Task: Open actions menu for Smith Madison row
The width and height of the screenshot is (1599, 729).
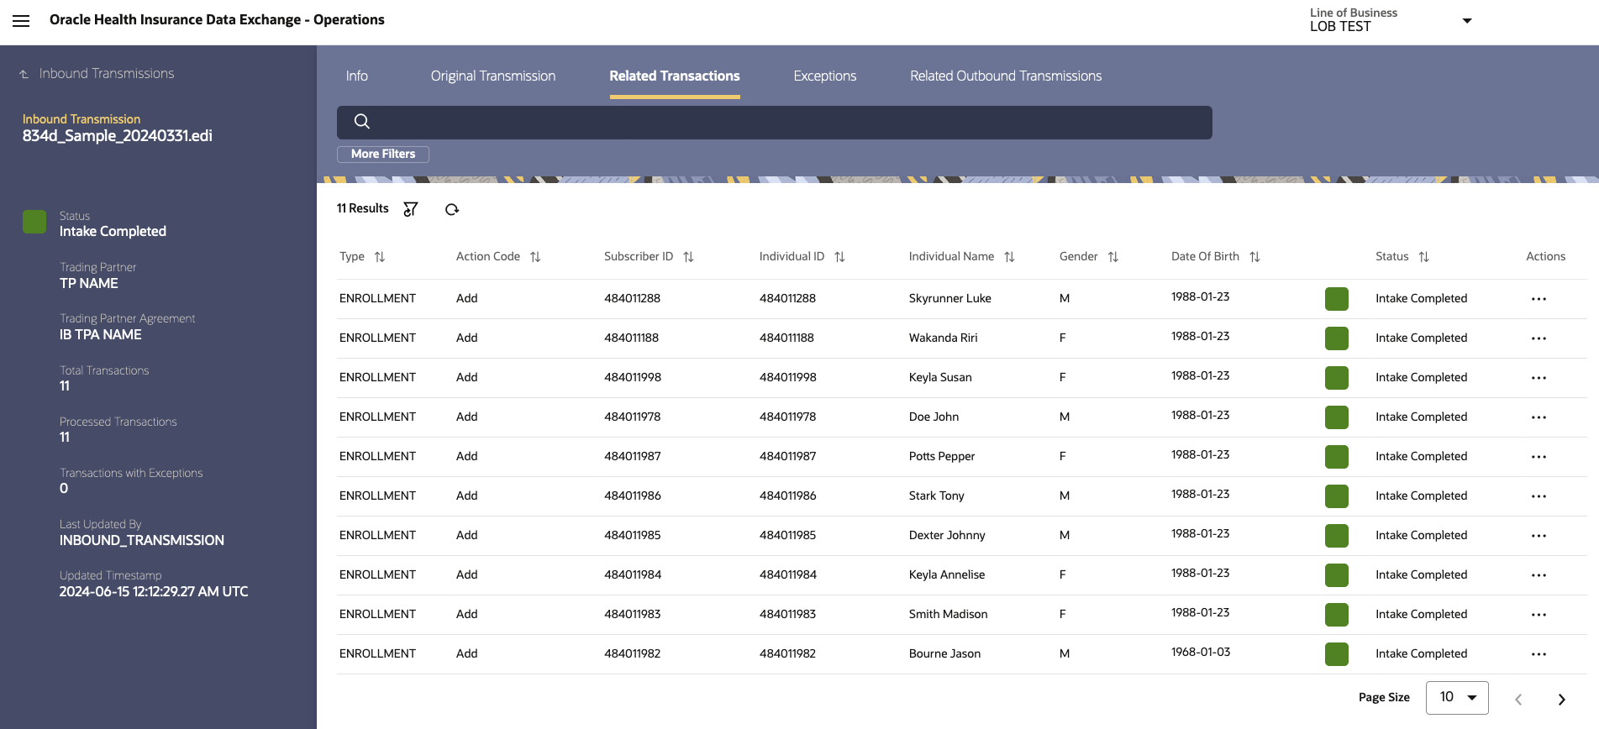Action: click(x=1539, y=615)
